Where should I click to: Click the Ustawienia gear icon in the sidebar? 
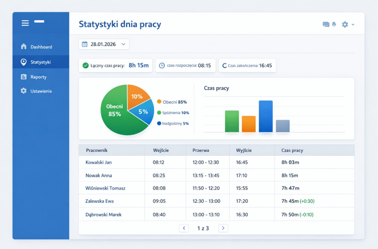coord(24,91)
